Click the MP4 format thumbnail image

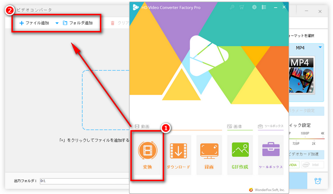point(302,75)
